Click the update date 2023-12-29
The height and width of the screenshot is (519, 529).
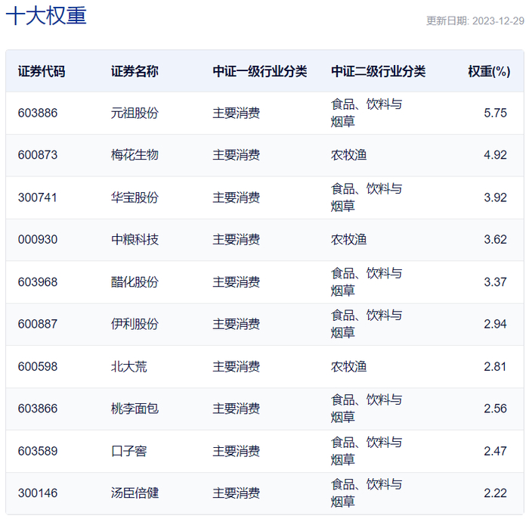498,21
